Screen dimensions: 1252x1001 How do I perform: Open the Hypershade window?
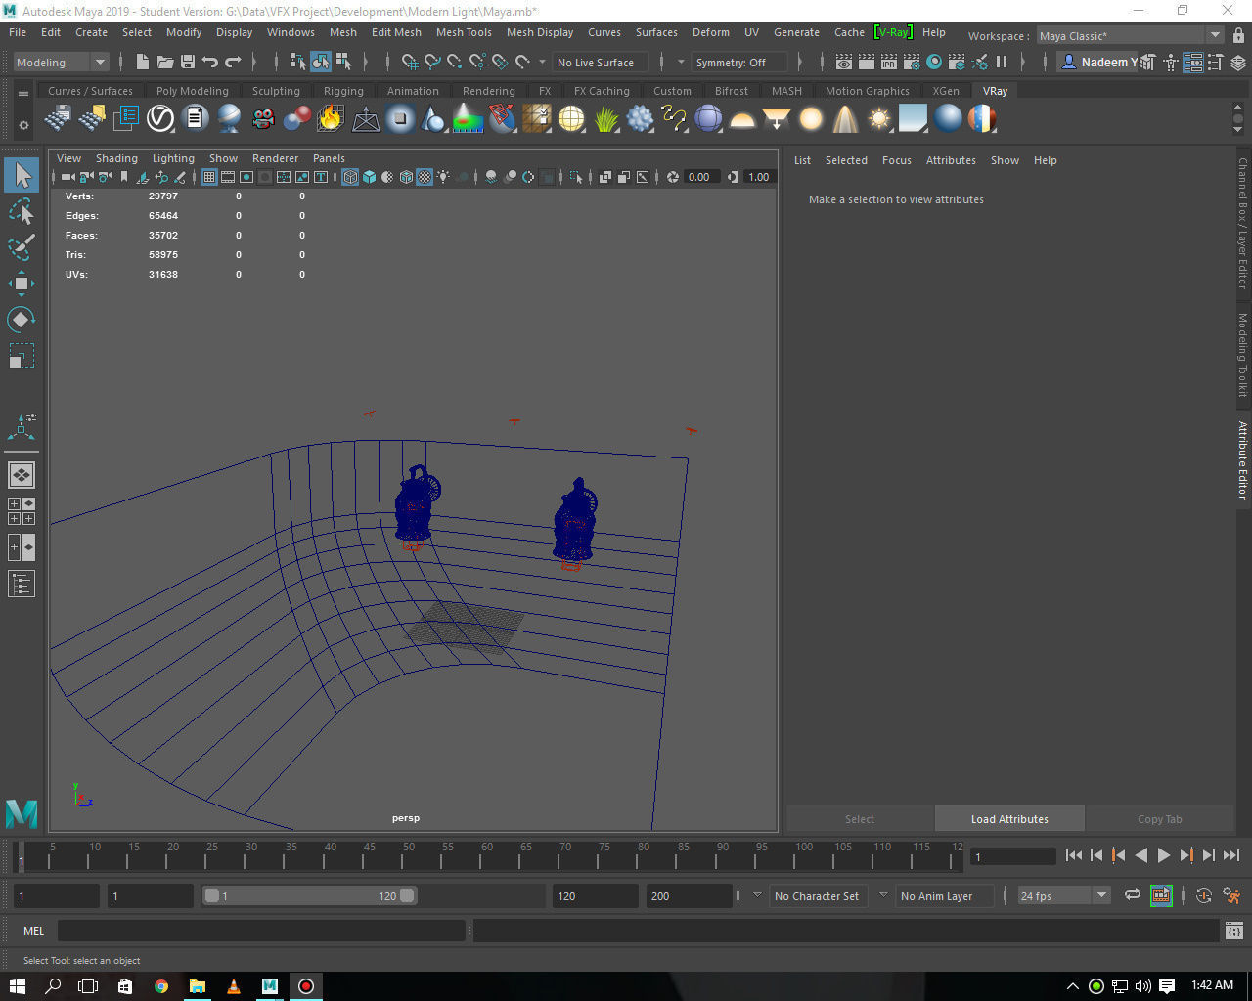coord(934,62)
